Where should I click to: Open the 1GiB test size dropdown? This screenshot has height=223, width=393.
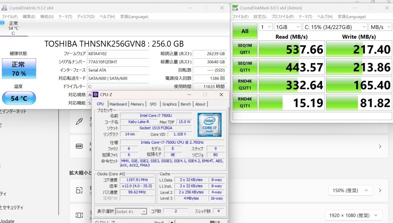287,27
